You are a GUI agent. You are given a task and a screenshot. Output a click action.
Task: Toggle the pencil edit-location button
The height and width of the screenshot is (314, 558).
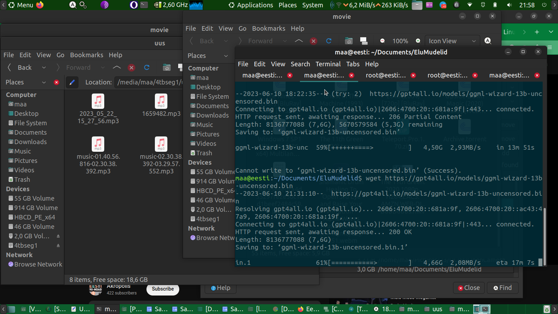tap(72, 82)
